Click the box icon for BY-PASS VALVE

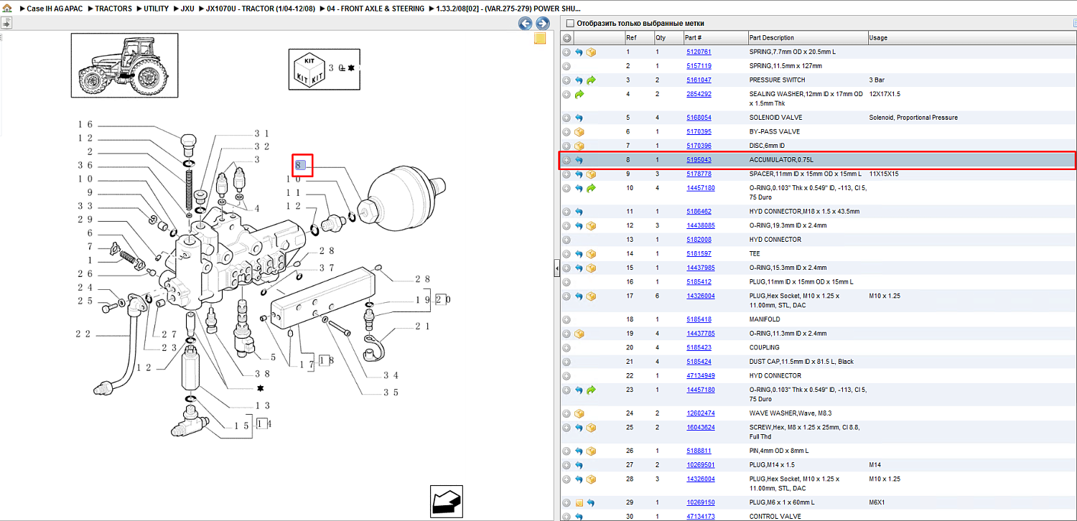[x=579, y=132]
